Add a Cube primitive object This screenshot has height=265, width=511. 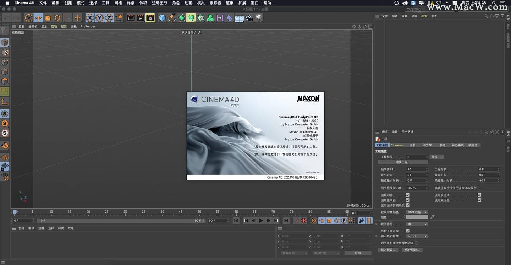pyautogui.click(x=162, y=18)
